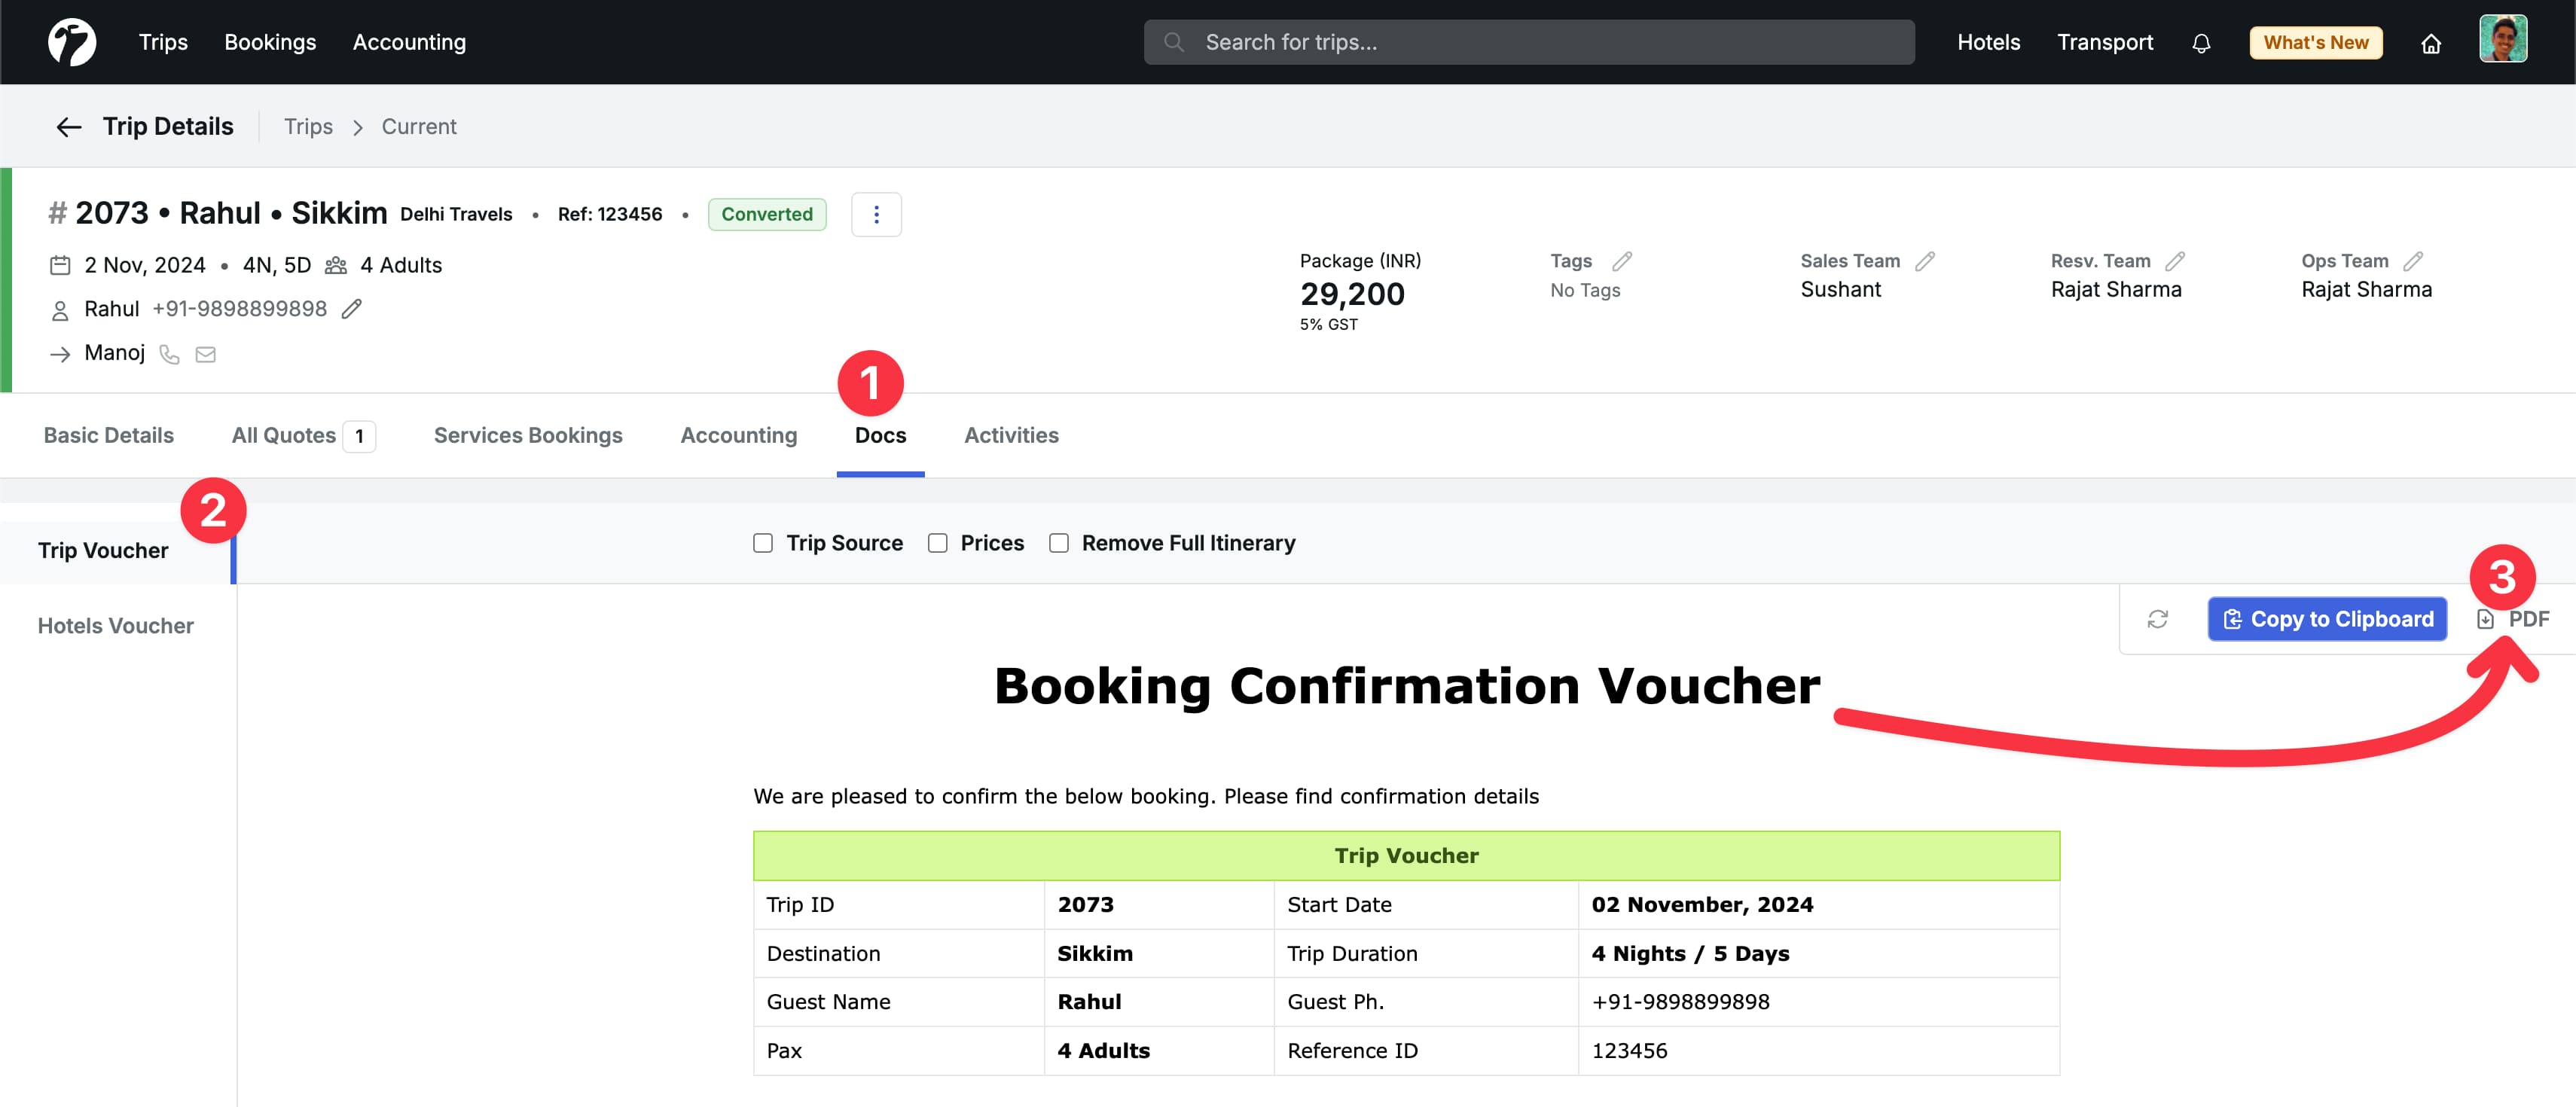The height and width of the screenshot is (1107, 2576).
Task: Click the home icon in the top bar
Action: 2432,43
